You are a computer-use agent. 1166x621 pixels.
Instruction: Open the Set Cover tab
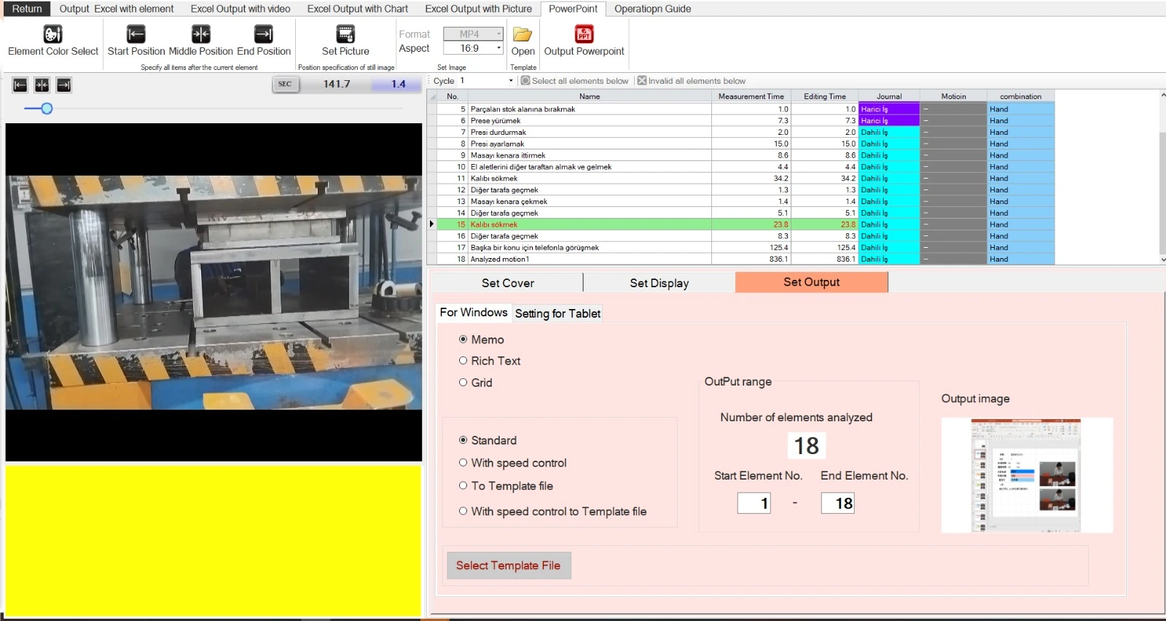(508, 283)
